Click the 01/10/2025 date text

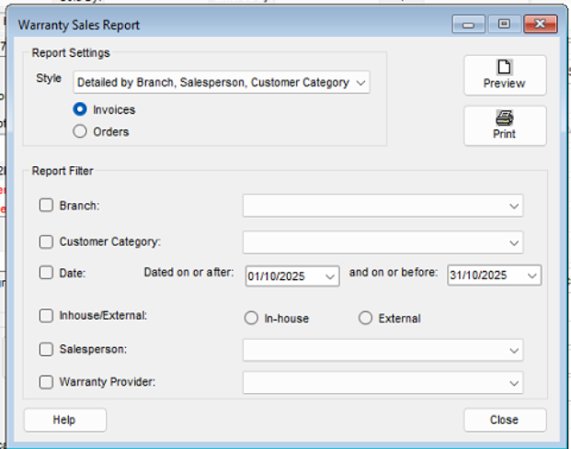(x=276, y=276)
